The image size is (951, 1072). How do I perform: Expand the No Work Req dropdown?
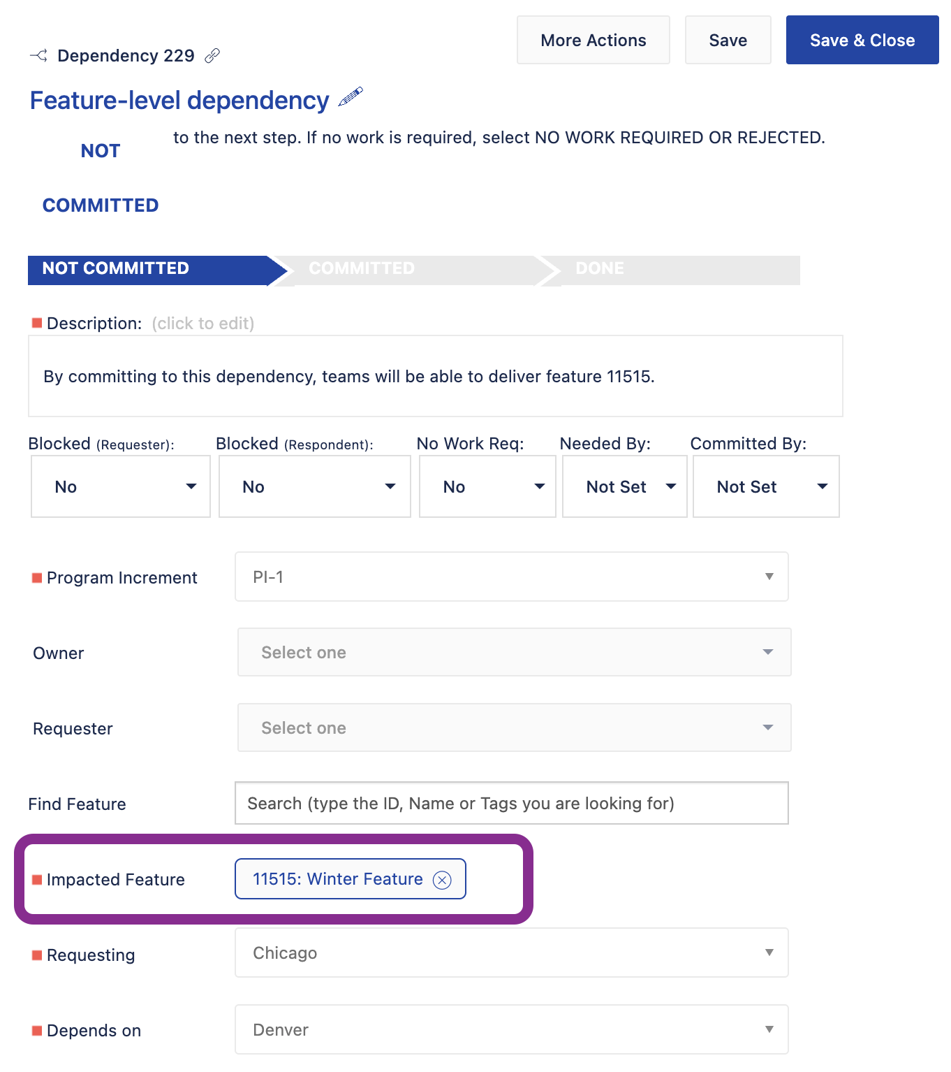coord(487,487)
